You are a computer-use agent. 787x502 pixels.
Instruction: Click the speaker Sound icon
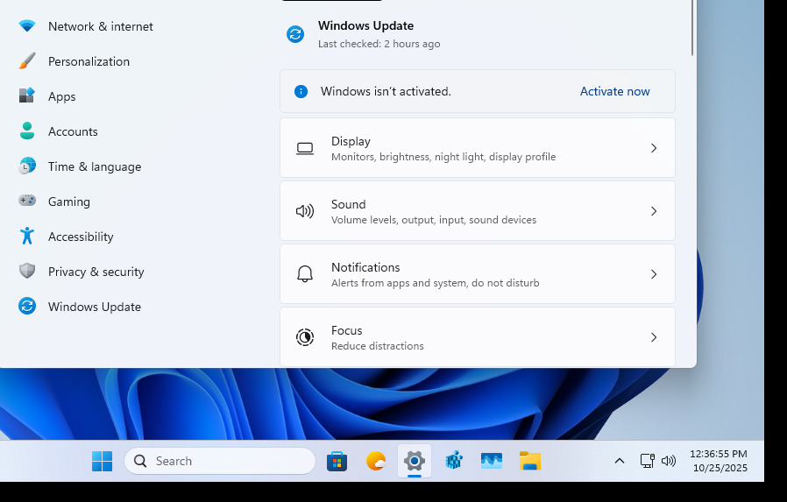[305, 211]
